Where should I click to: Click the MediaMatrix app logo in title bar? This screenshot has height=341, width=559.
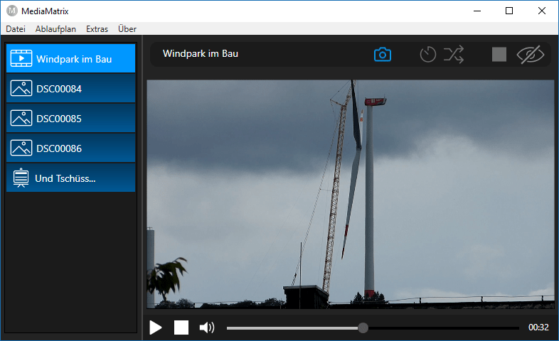(x=11, y=11)
